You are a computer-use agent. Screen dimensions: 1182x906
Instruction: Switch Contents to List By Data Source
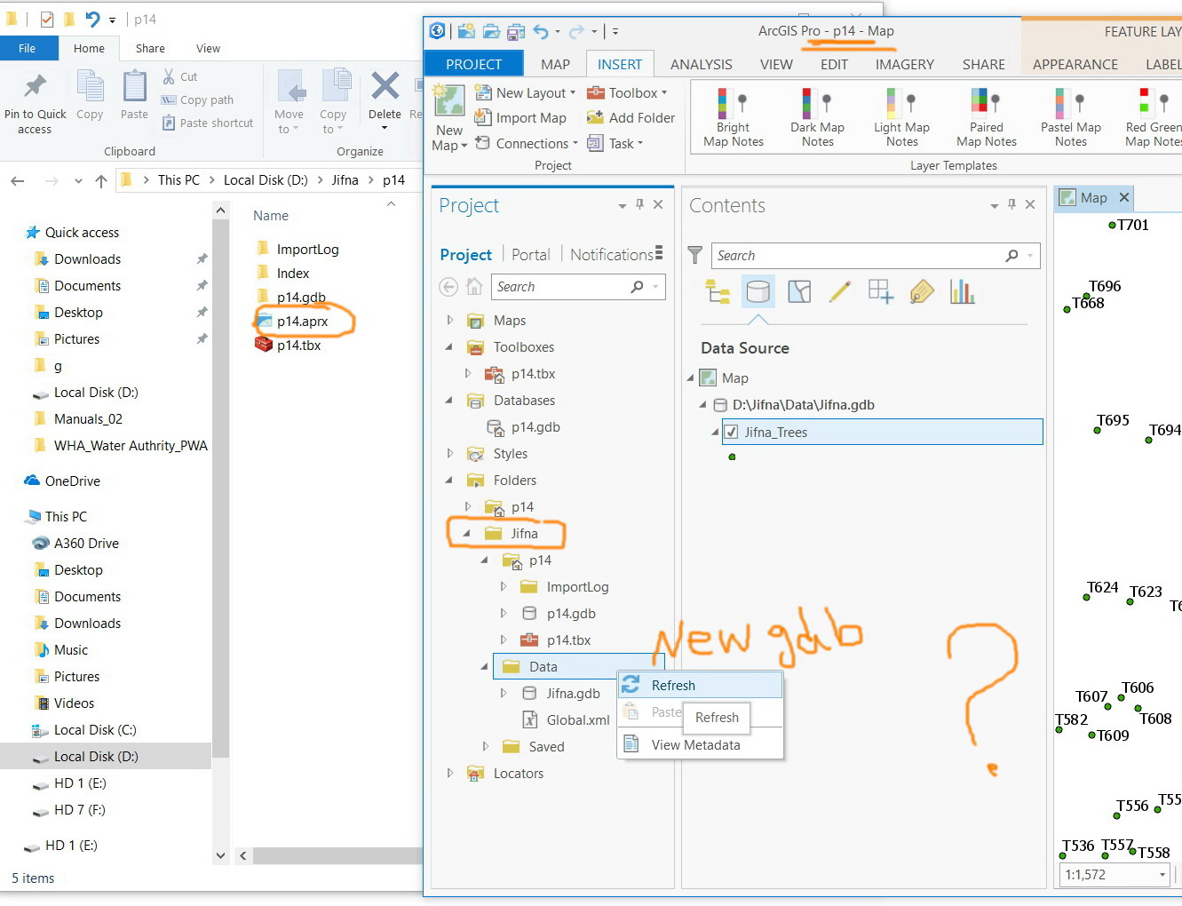coord(758,291)
